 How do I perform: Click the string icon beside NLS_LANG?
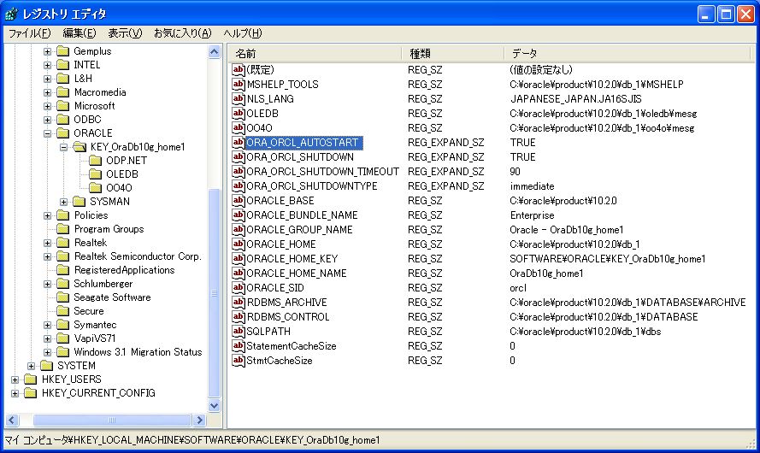[238, 99]
